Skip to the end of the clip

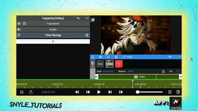click(x=110, y=92)
